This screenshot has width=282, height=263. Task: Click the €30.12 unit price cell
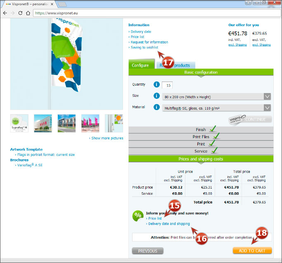(176, 187)
